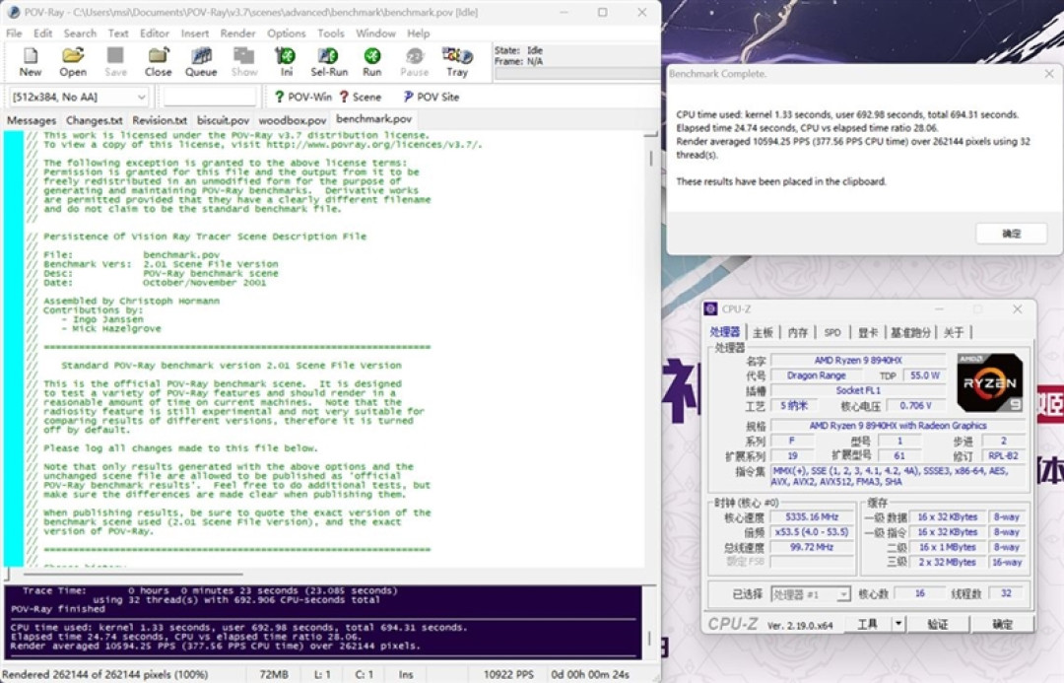Click the Sel-Run toolbar icon

pyautogui.click(x=329, y=62)
